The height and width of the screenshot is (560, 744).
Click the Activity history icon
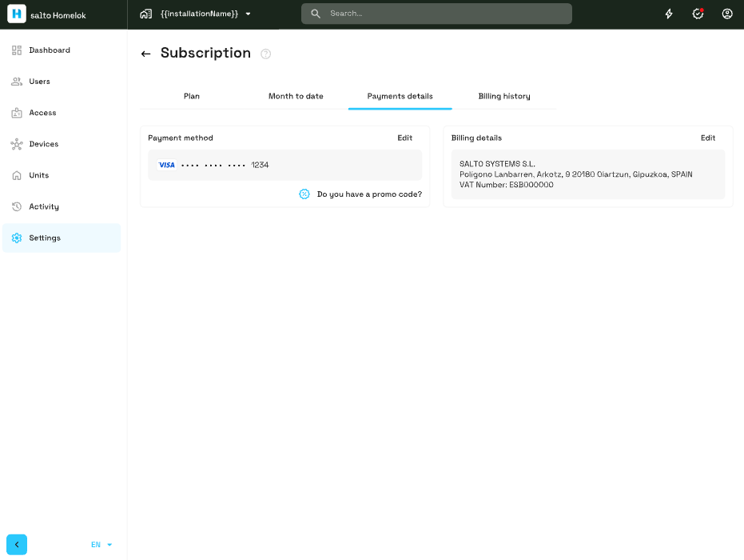click(x=17, y=206)
